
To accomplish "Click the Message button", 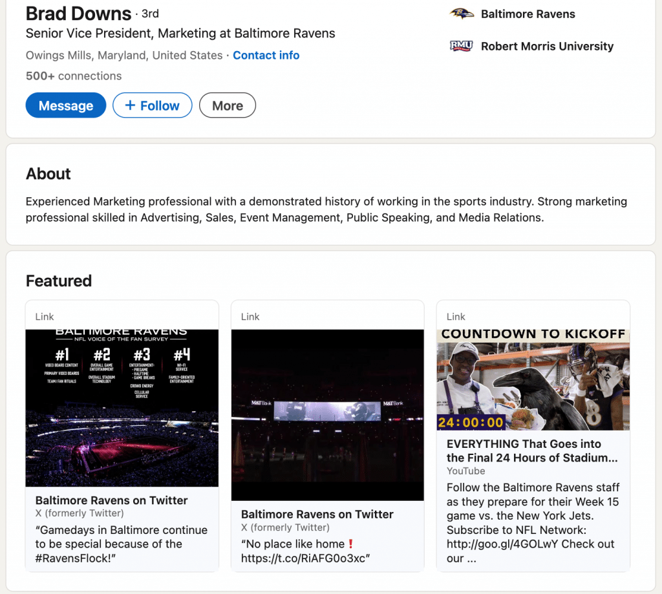I will point(65,105).
